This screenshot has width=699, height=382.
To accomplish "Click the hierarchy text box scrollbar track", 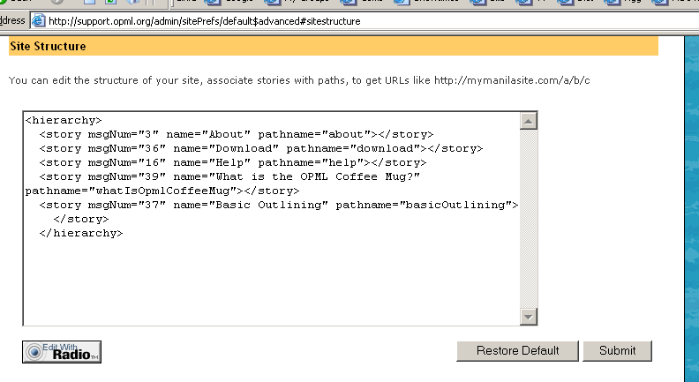I will pyautogui.click(x=529, y=221).
